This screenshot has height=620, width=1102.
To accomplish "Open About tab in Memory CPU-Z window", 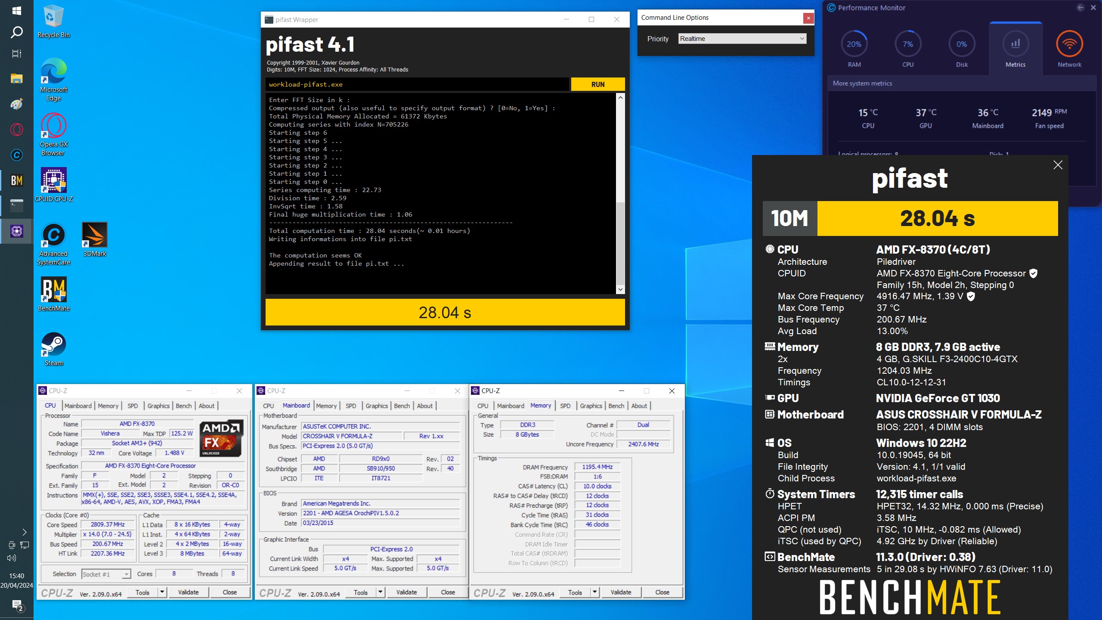I will (639, 406).
